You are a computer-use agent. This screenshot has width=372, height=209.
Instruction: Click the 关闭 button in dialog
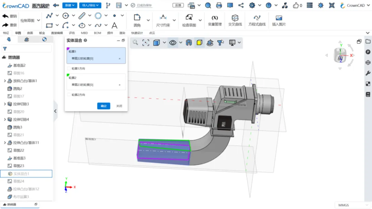coord(119,106)
